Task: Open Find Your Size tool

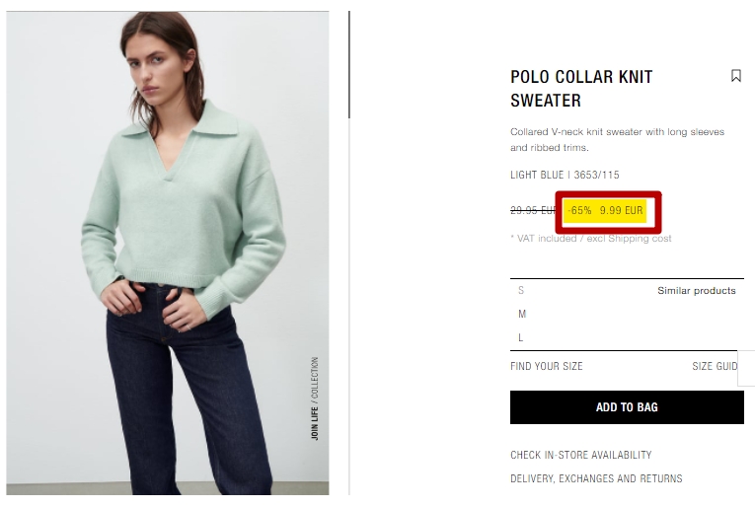Action: click(x=547, y=366)
